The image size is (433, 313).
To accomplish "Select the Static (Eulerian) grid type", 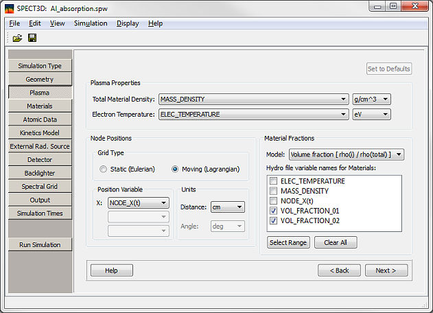I will coord(104,169).
